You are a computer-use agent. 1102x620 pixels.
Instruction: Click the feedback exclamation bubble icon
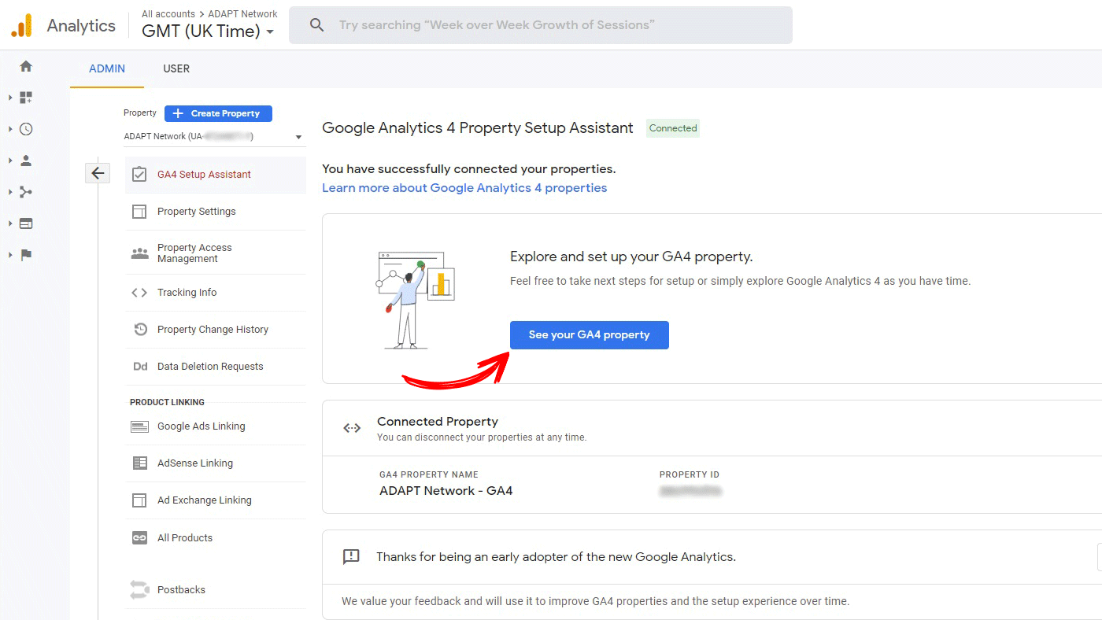pos(351,557)
